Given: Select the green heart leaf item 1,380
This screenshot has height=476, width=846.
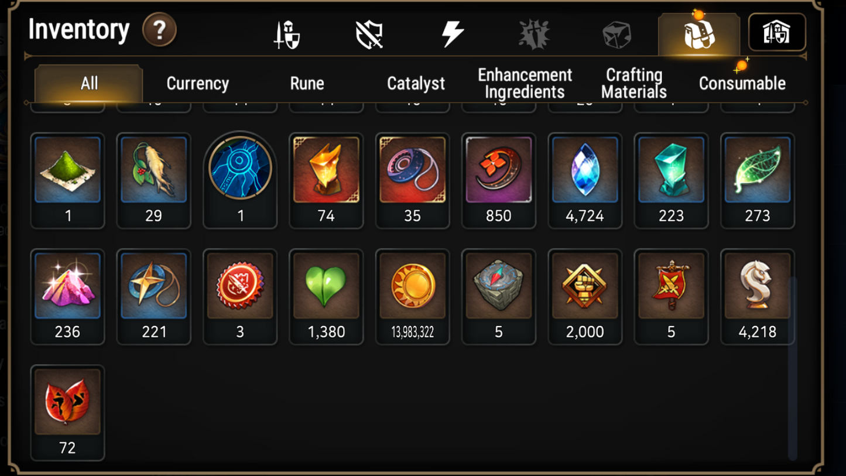Looking at the screenshot, I should [326, 297].
